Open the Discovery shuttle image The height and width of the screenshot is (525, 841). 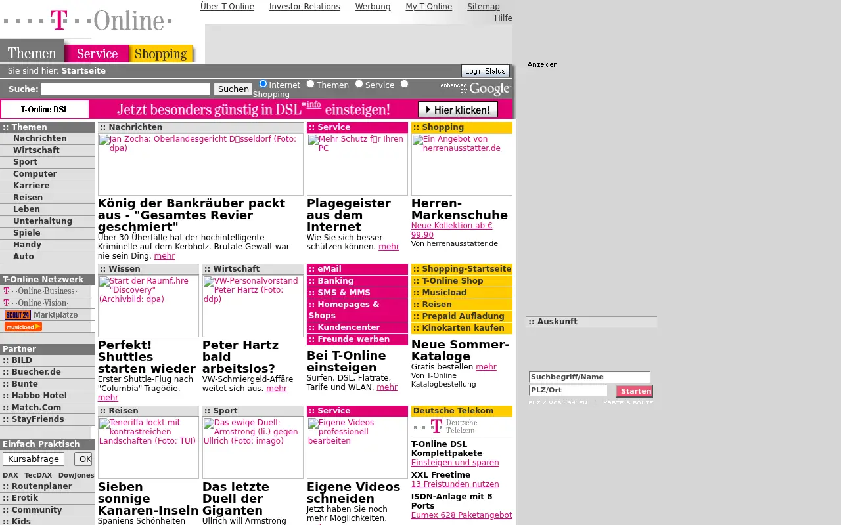[148, 306]
